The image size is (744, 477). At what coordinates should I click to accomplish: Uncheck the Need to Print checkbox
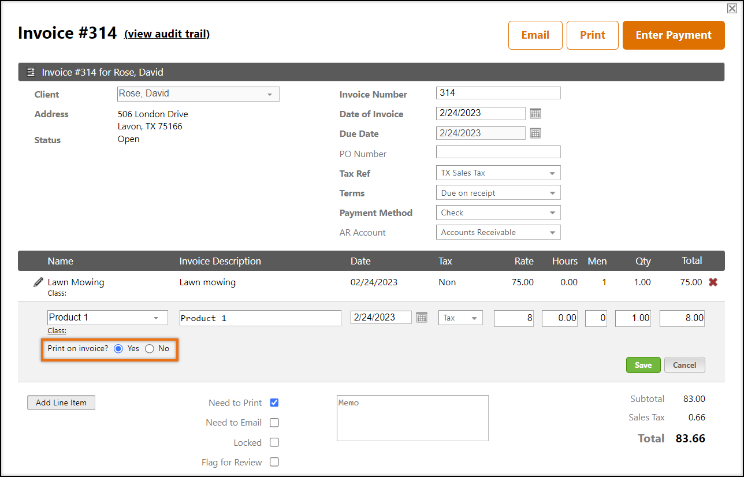pos(274,403)
